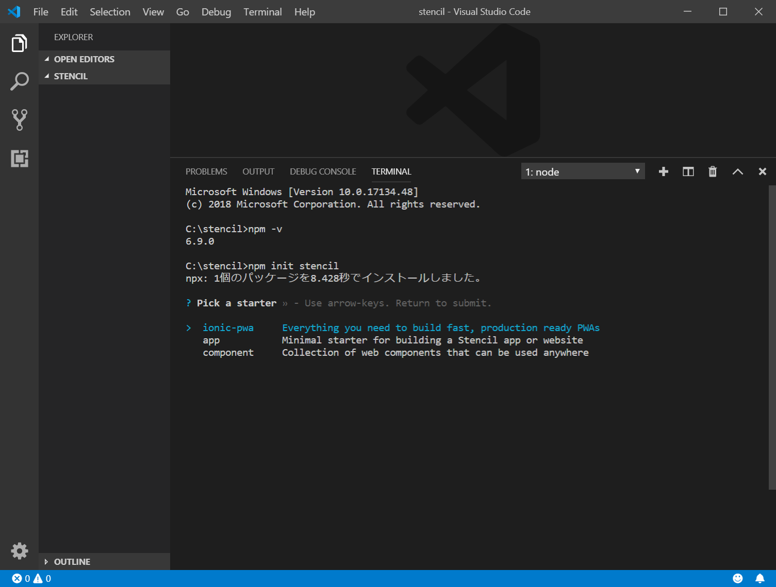The image size is (776, 587).
Task: Split the terminal pane
Action: 688,171
